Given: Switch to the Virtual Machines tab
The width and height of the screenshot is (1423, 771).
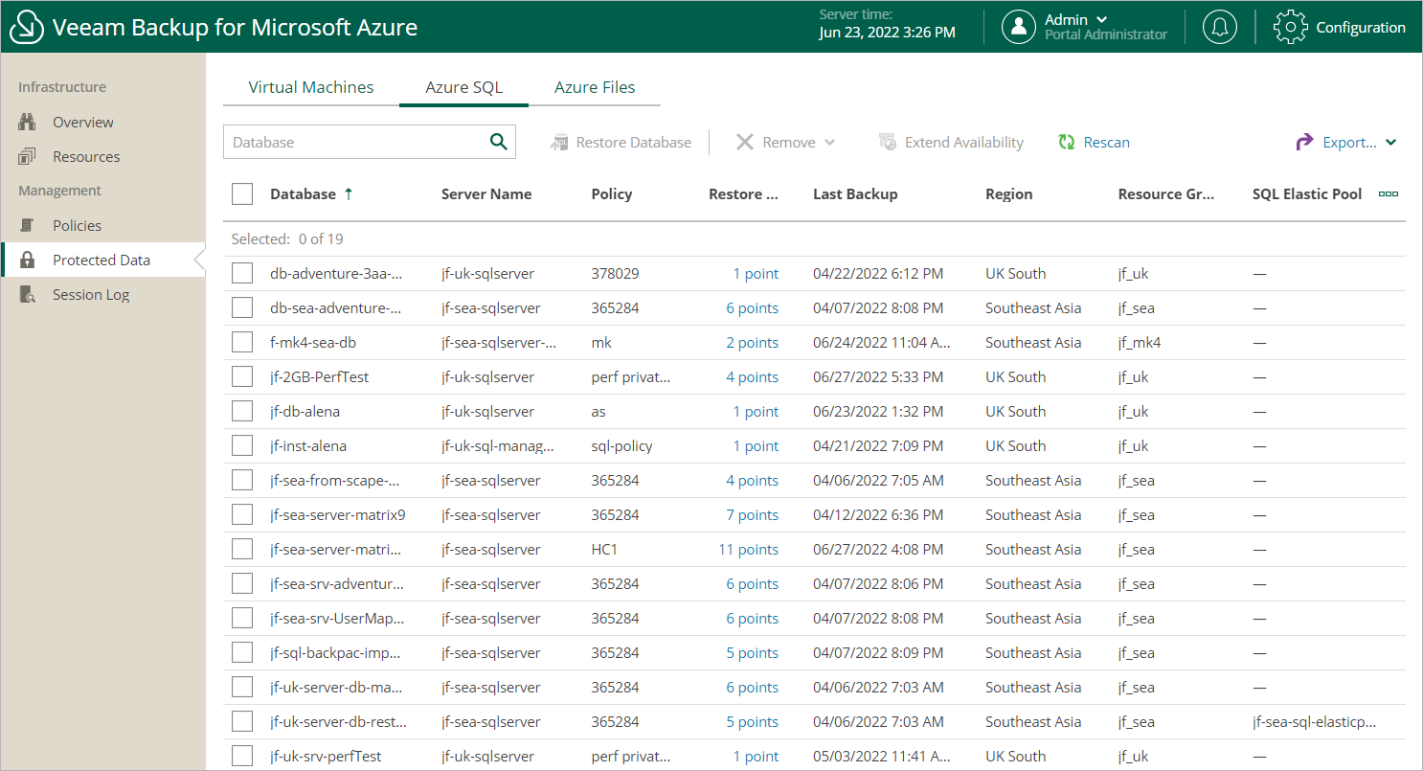Looking at the screenshot, I should [311, 87].
